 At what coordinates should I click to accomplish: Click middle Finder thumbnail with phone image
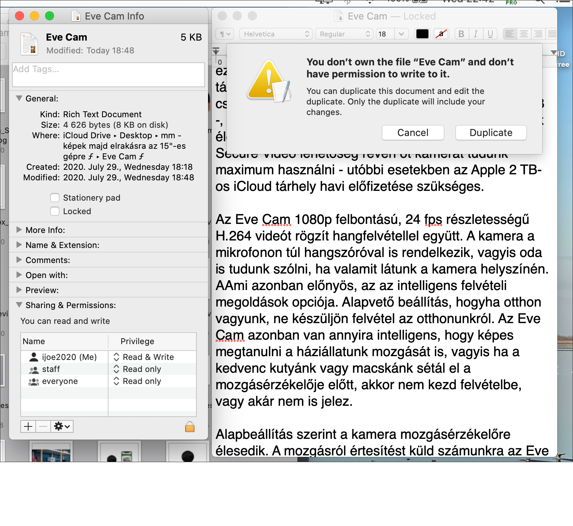click(x=119, y=452)
